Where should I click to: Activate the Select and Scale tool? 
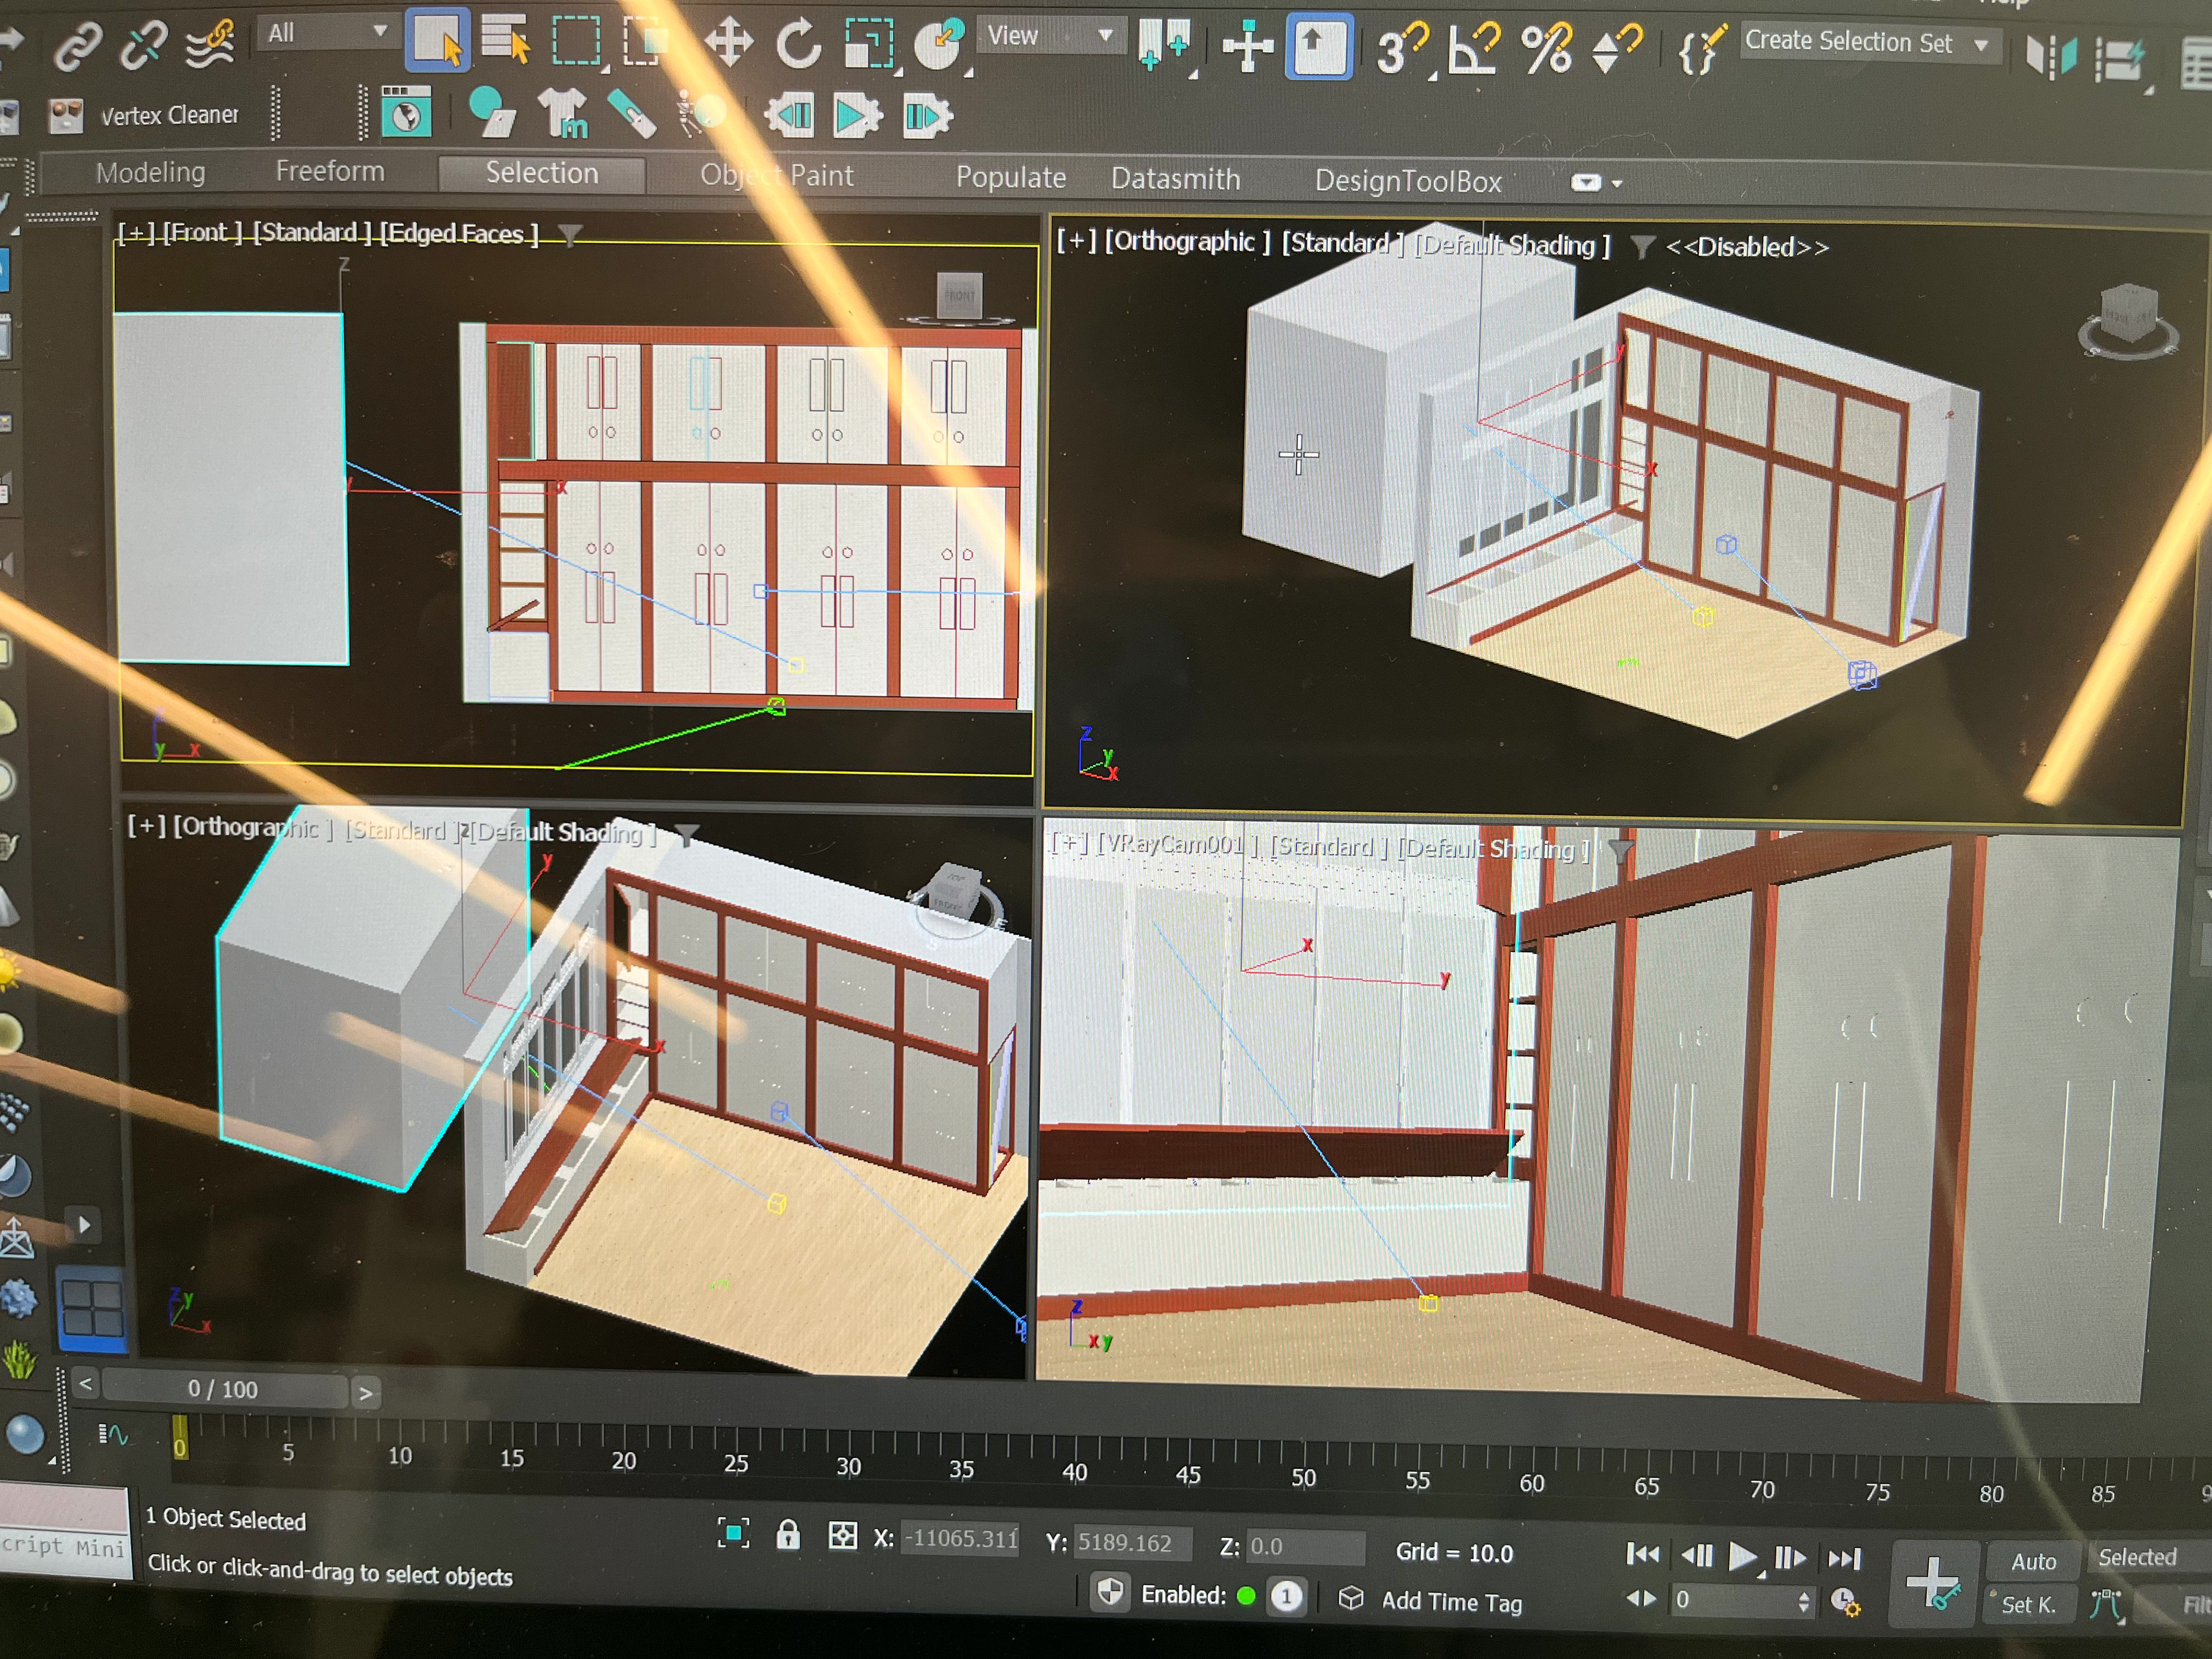pyautogui.click(x=869, y=44)
